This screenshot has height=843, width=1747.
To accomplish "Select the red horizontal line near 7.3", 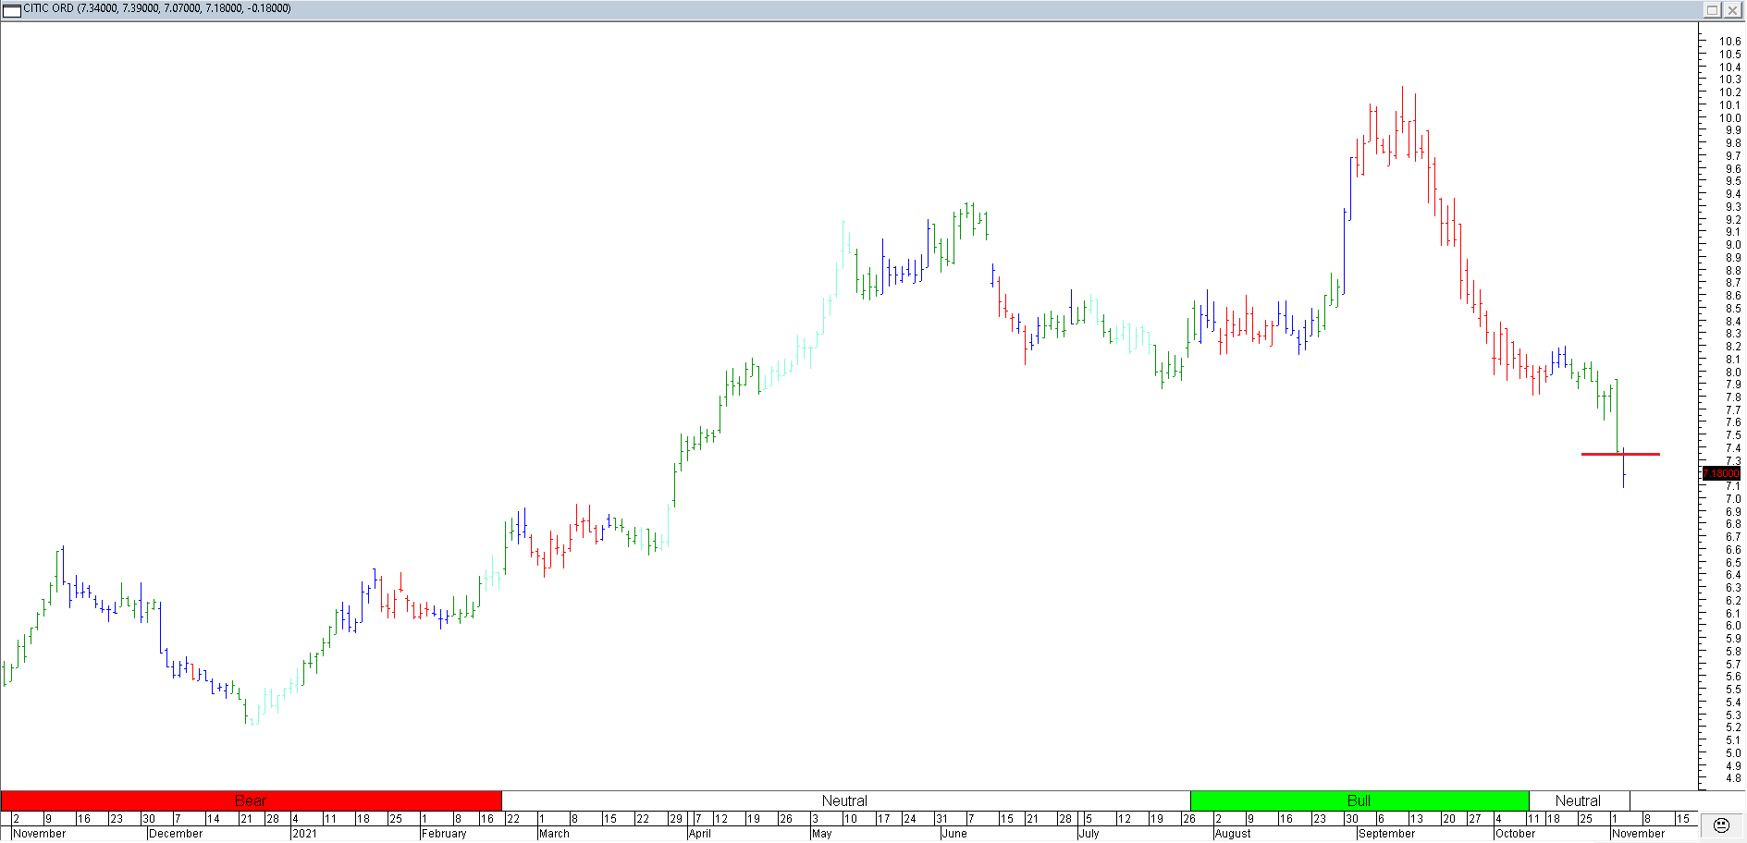I will pyautogui.click(x=1620, y=454).
